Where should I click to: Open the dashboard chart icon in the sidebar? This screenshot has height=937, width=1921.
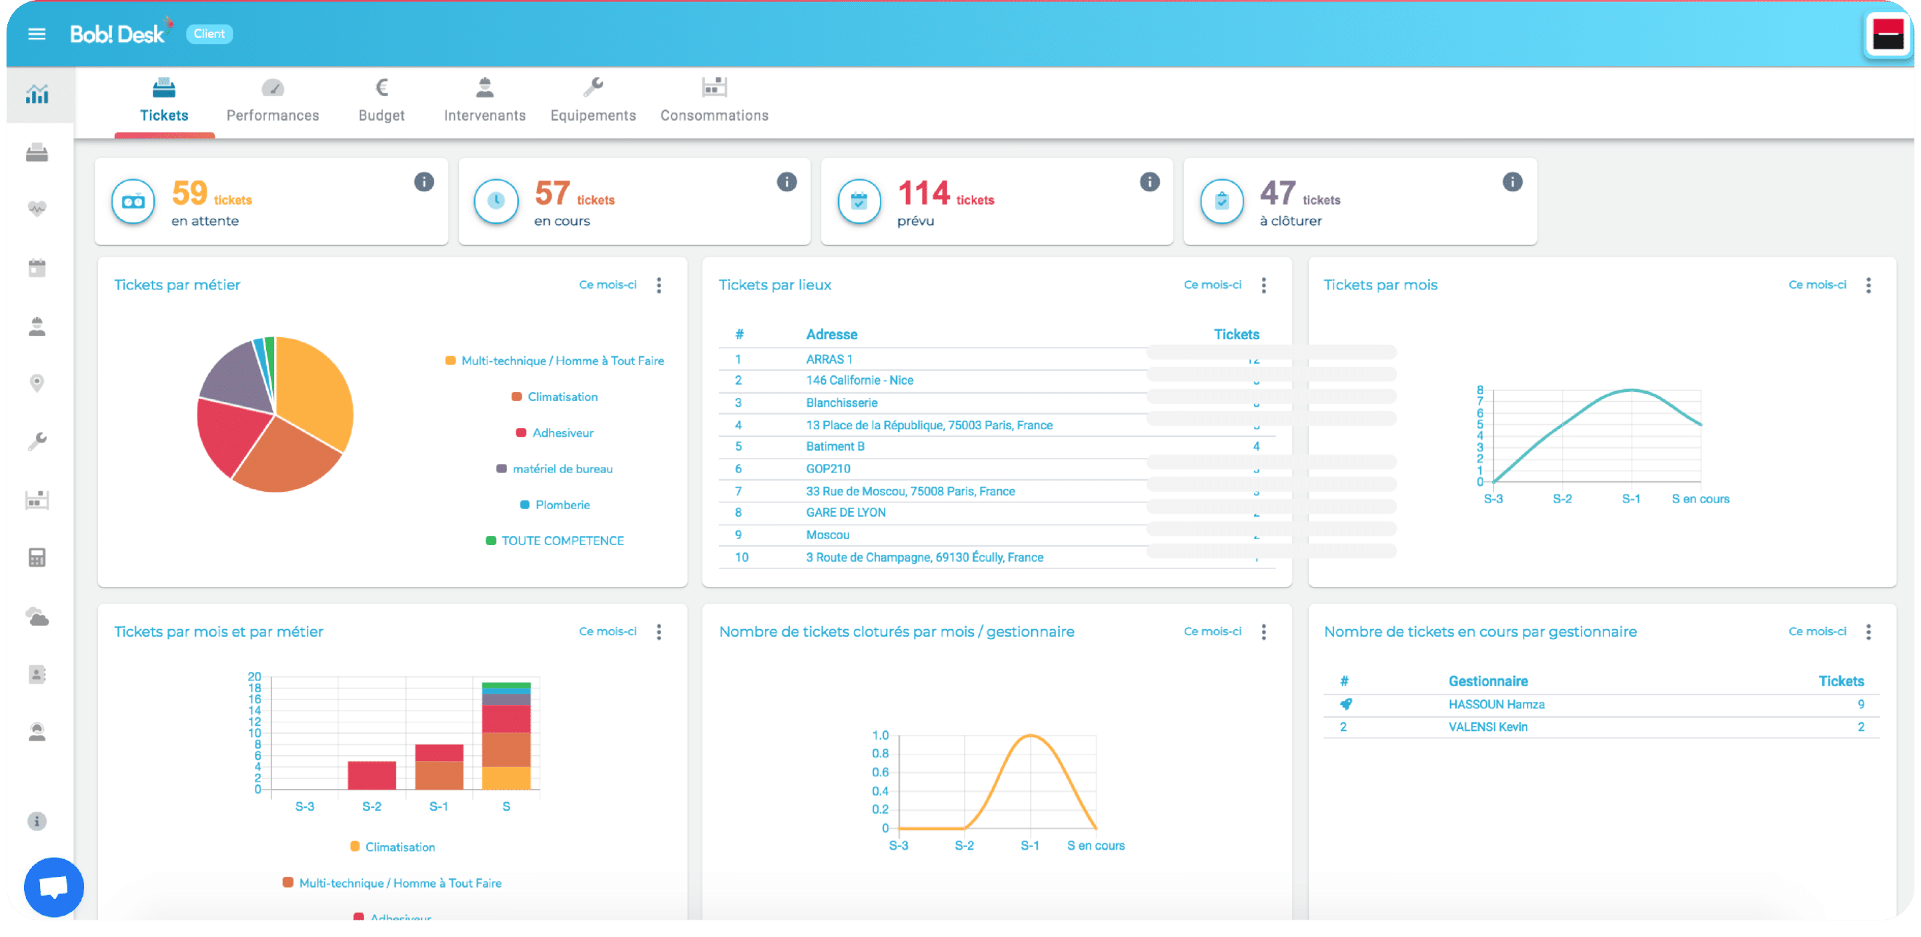[x=37, y=95]
